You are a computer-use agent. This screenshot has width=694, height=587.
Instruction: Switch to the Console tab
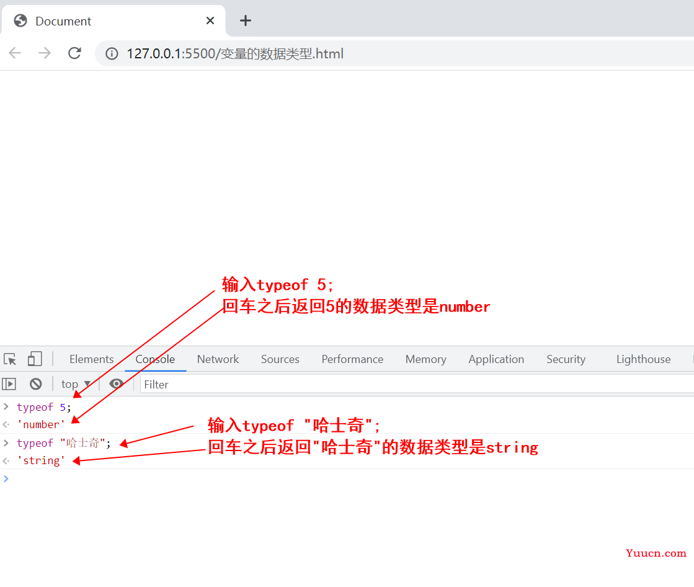pos(155,359)
